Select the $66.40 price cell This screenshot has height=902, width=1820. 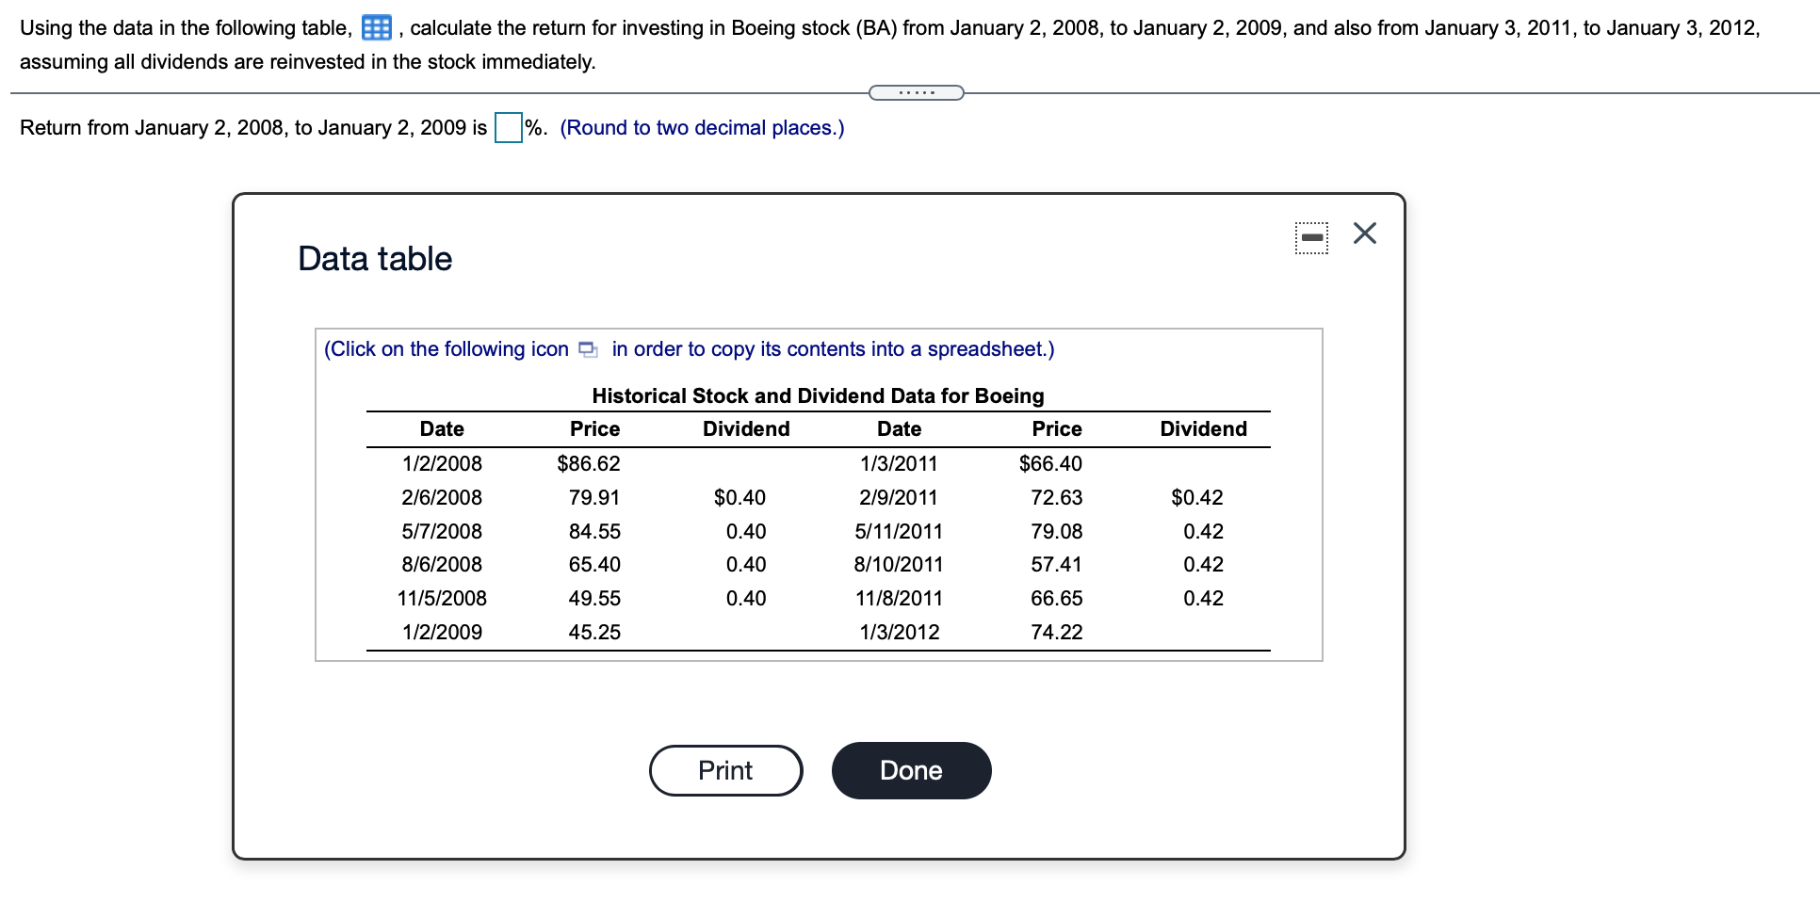pos(1050,463)
